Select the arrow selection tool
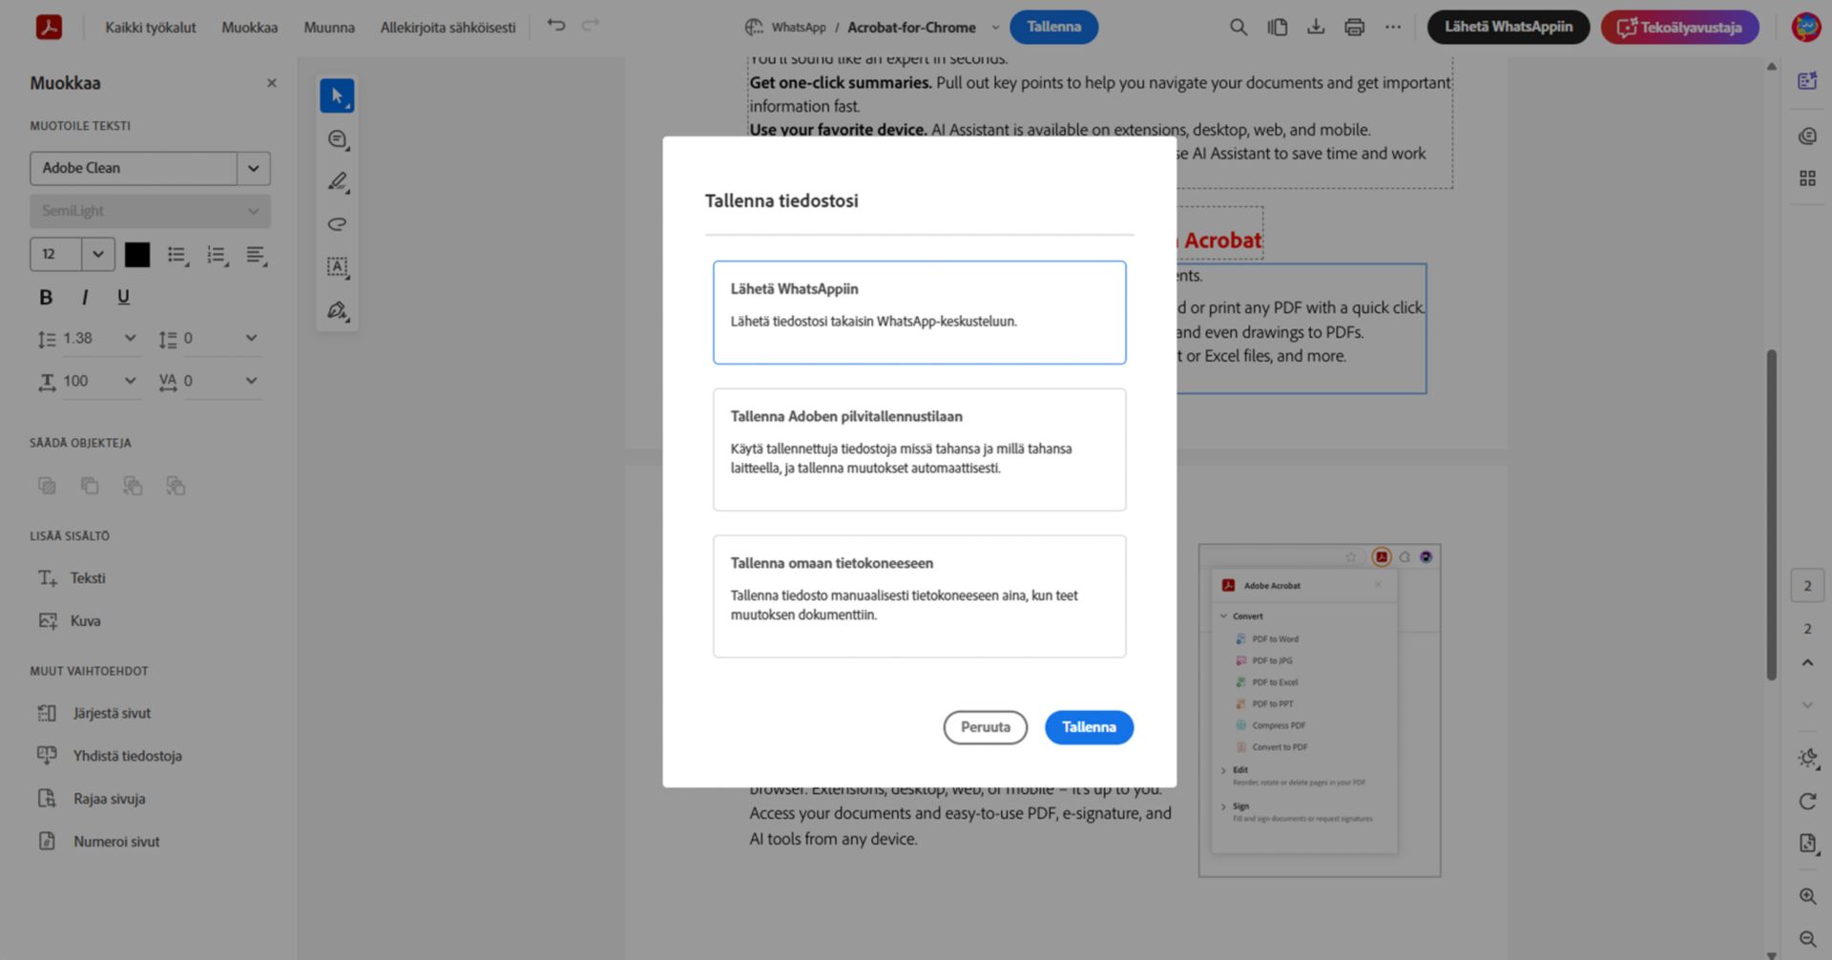Screen dimensions: 1832x960 (337, 95)
